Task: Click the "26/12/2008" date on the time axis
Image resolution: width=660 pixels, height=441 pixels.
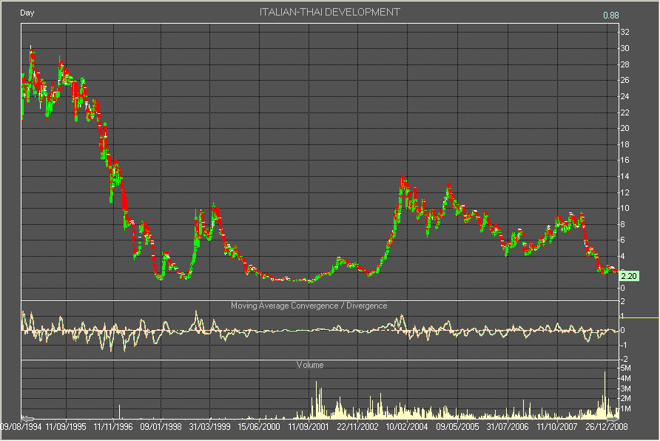Action: pos(607,427)
